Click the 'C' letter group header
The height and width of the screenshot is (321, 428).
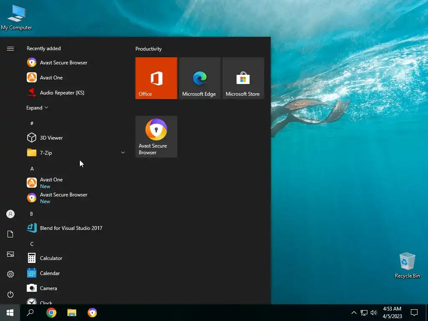click(x=32, y=244)
